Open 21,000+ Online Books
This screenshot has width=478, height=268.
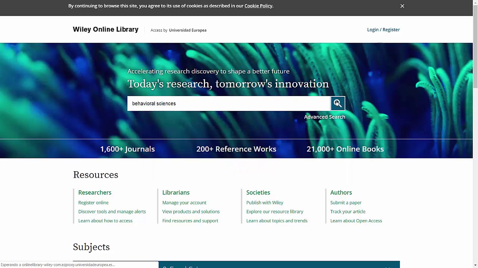(345, 149)
